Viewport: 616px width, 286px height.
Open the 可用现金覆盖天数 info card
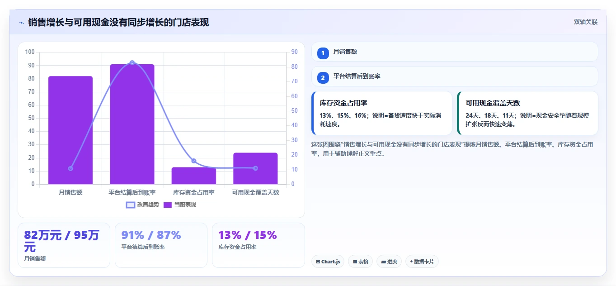[x=528, y=113]
